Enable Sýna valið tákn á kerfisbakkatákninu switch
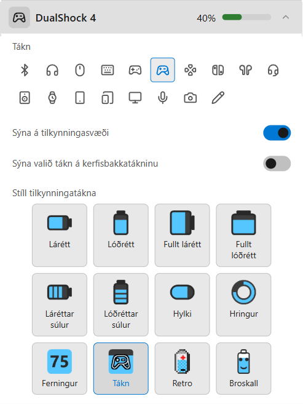This screenshot has width=303, height=404. click(x=277, y=164)
